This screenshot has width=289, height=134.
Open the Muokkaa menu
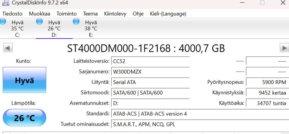pos(39,14)
